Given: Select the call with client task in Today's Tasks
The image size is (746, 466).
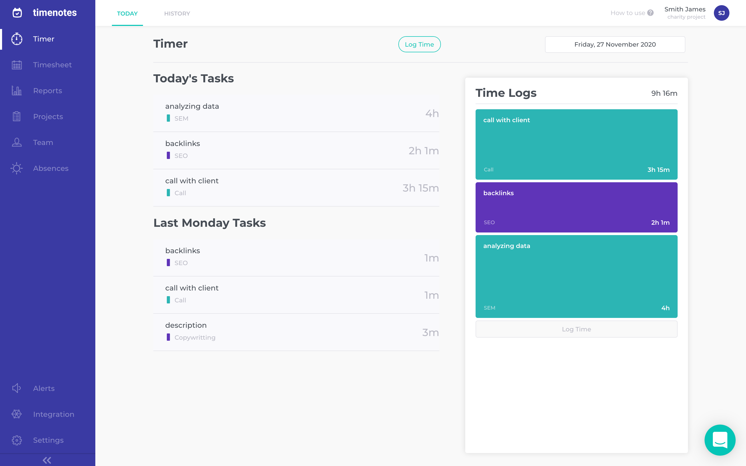Looking at the screenshot, I should coord(296,188).
